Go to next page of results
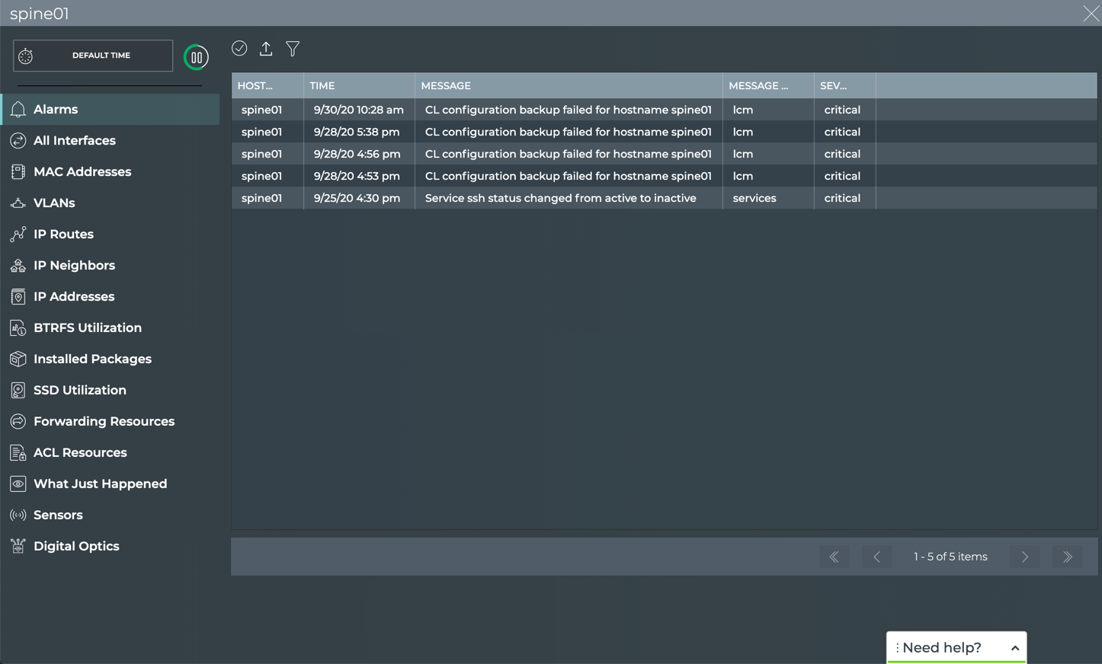This screenshot has width=1102, height=664. (1025, 557)
